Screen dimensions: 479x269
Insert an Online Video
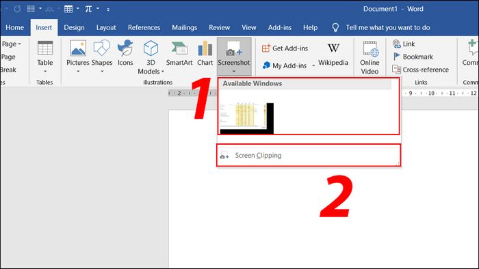click(370, 58)
